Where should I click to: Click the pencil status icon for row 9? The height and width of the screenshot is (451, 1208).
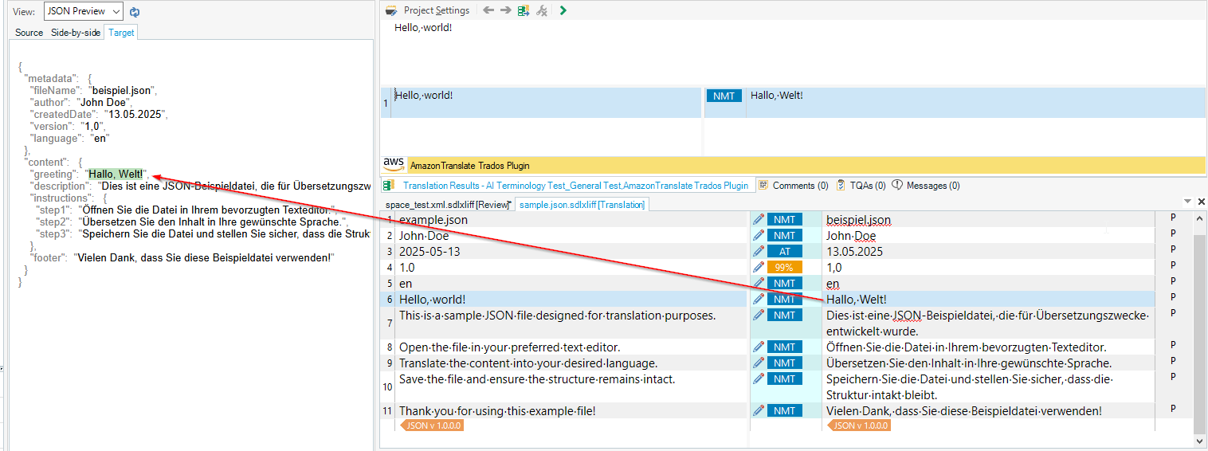click(x=759, y=363)
